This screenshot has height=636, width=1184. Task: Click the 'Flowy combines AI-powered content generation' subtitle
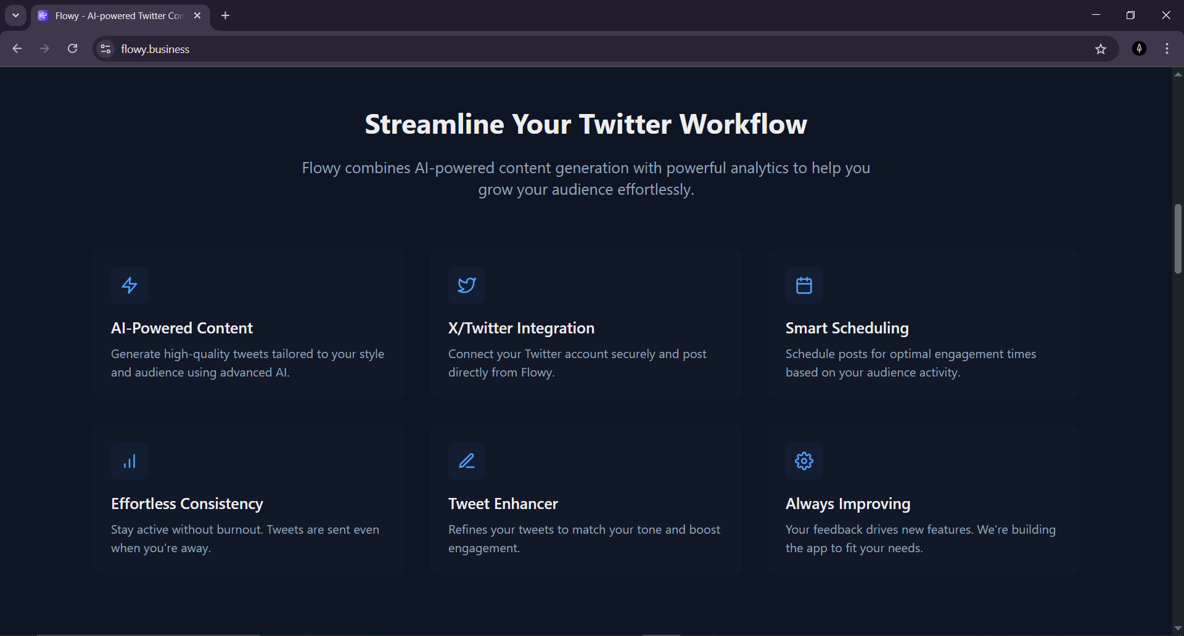(586, 179)
